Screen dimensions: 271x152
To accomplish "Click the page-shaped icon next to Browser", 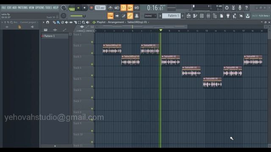I will coord(221,16).
